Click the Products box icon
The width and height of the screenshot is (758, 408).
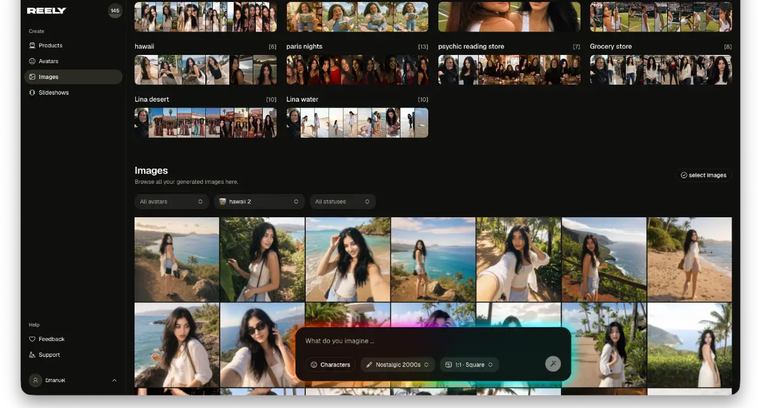coord(32,45)
